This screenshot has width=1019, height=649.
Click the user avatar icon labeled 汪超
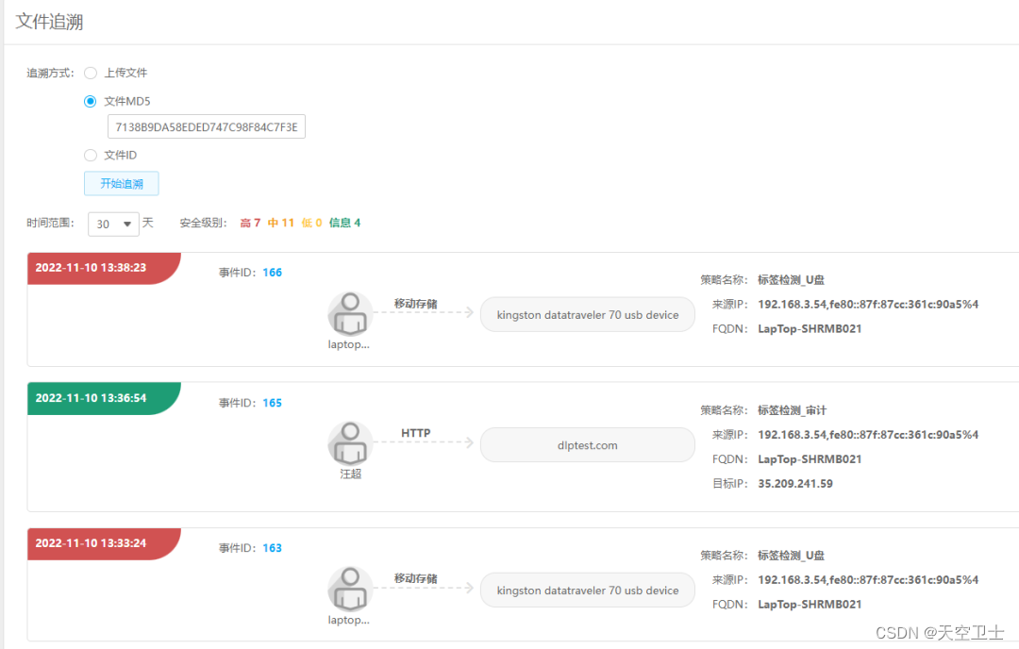(349, 443)
